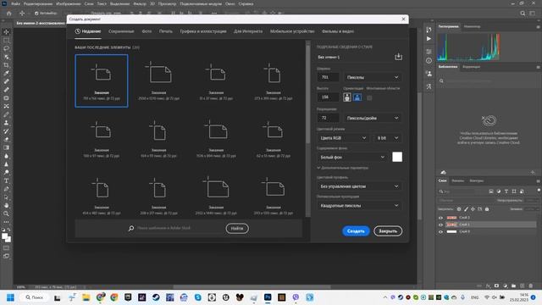
Task: Click the white background color swatch in dialog
Action: 397,157
